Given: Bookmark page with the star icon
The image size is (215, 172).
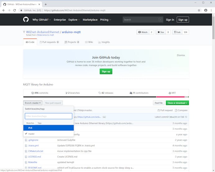Looking at the screenshot, I should (199, 10).
